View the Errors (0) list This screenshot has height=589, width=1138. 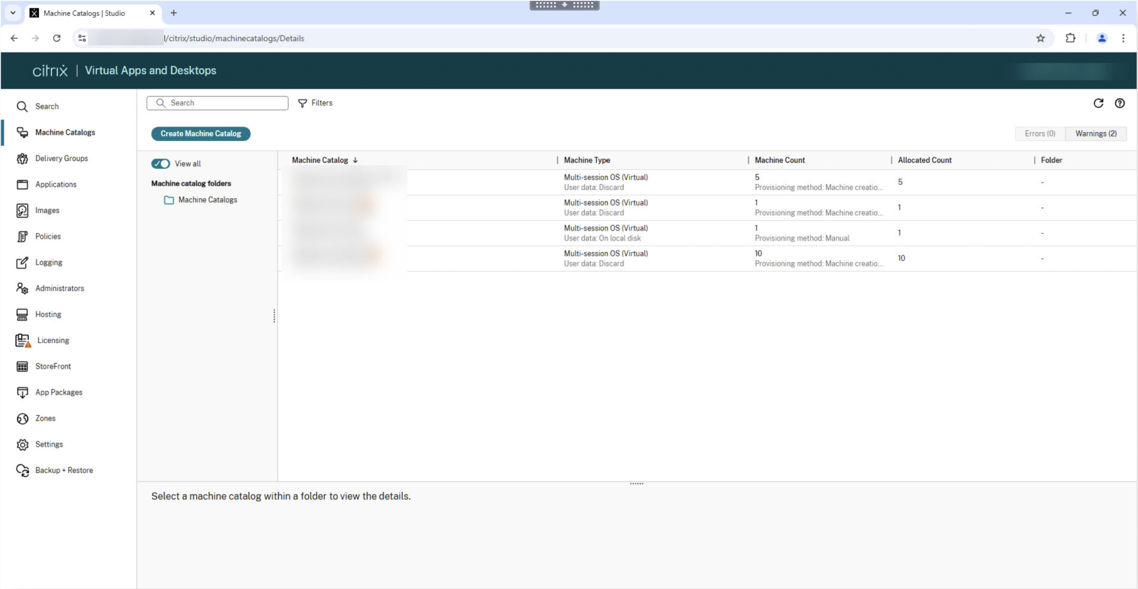(1039, 133)
